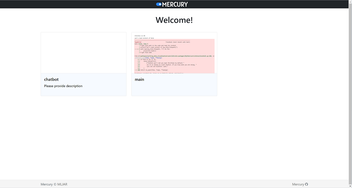Open the chatbot notebook card
Screen dimensions: 352x188
coord(83,63)
